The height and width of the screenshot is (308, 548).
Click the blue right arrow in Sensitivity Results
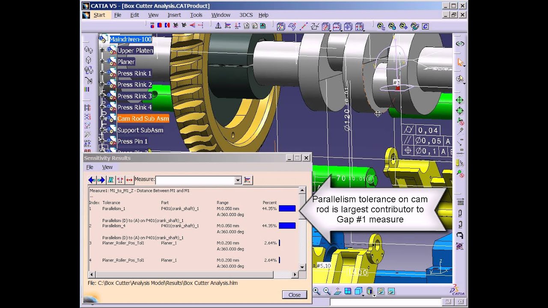[101, 180]
